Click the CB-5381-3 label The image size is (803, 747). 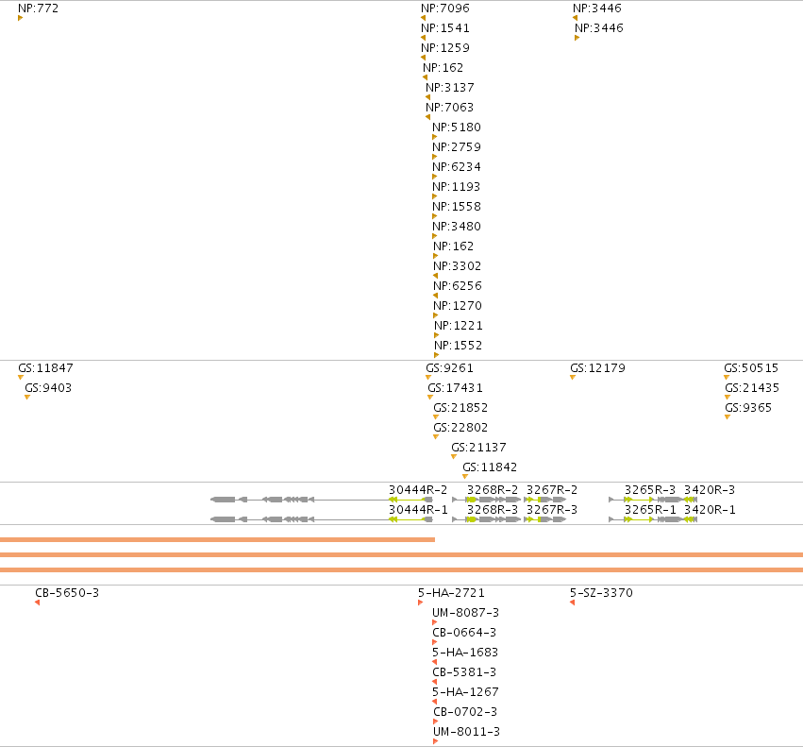(x=464, y=672)
